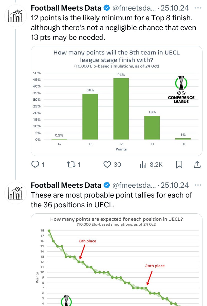Open Football Meets Data avatar on first tweet
This screenshot has width=207, height=306.
(x=15, y=16)
